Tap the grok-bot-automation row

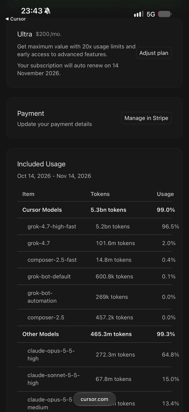point(94,297)
